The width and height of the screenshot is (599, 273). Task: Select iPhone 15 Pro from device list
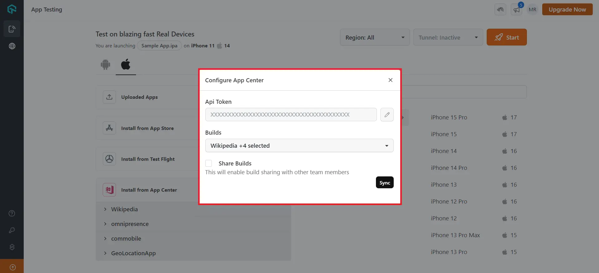pyautogui.click(x=449, y=117)
